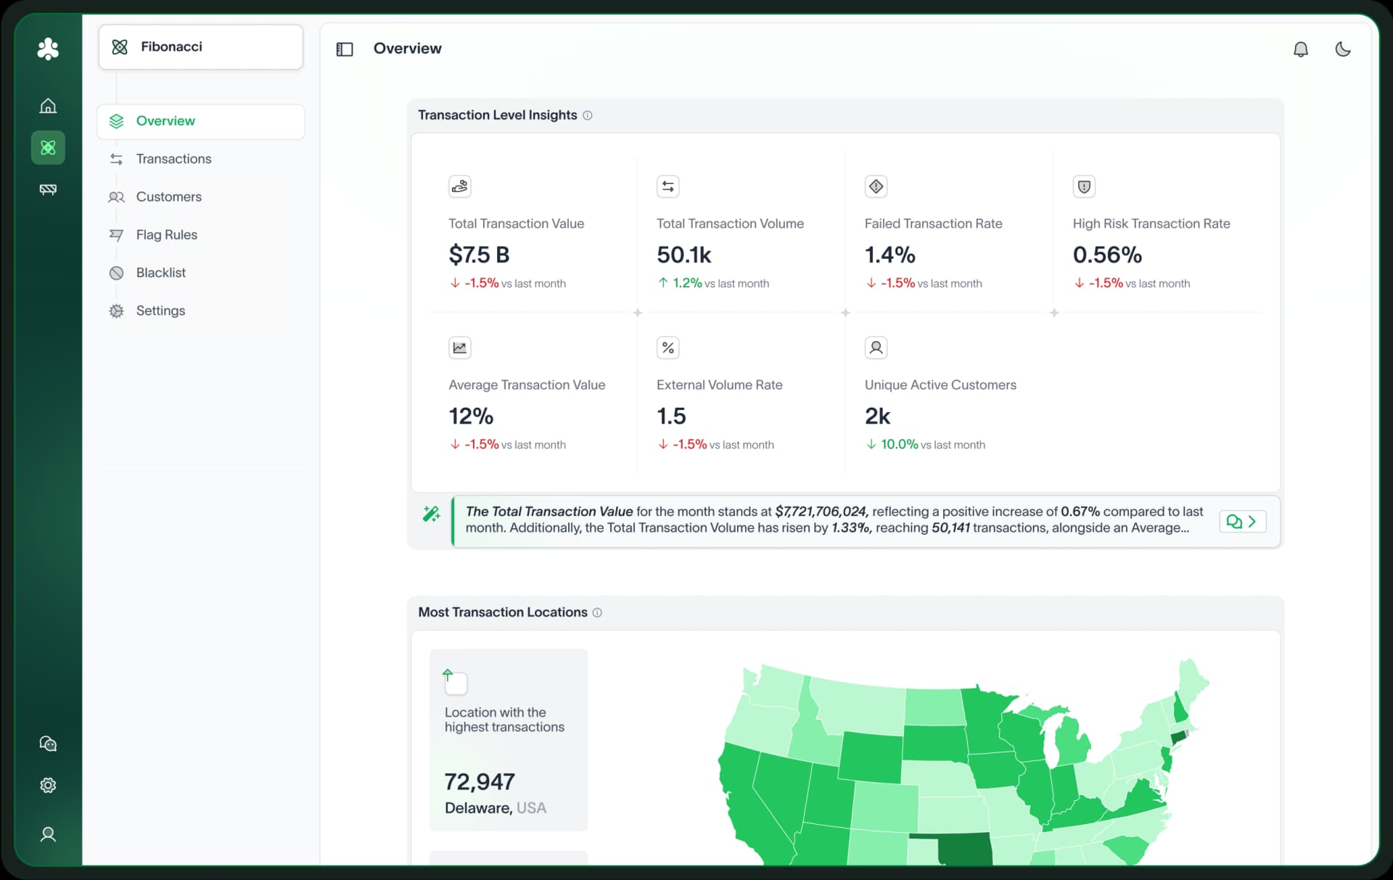Click the layers icon beside Overview nav item
This screenshot has height=880, width=1393.
tap(117, 121)
